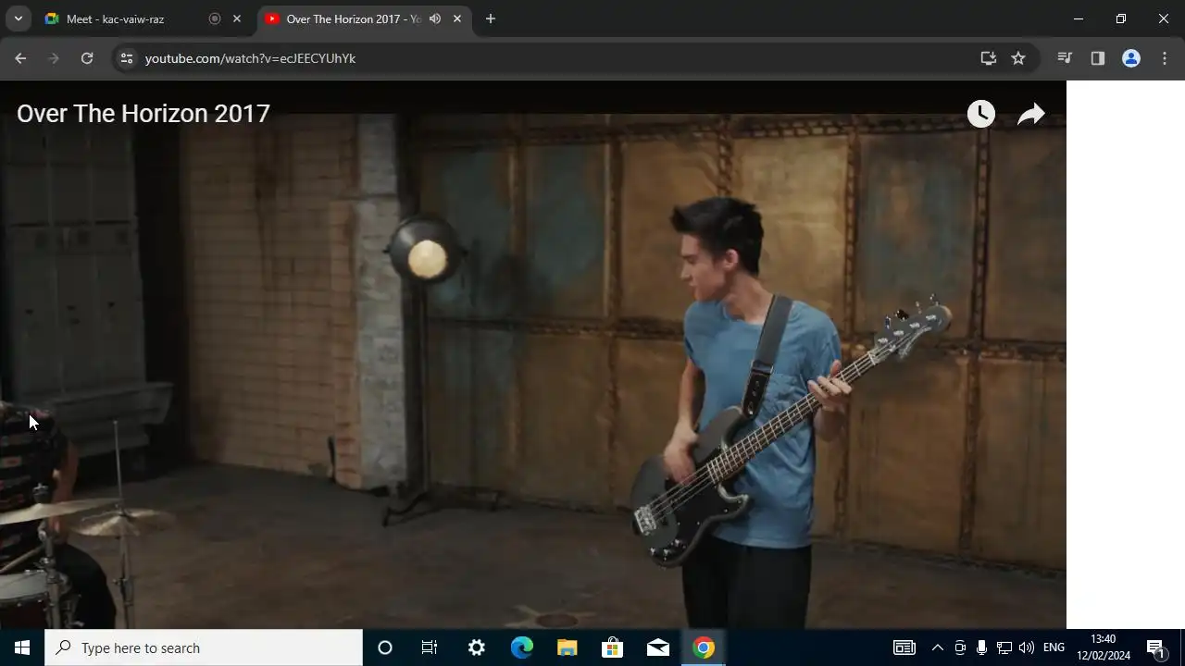Go back to the previous page

[x=20, y=58]
